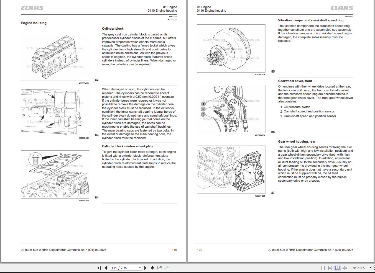Switch to single page view
The height and width of the screenshot is (273, 375).
pos(323,268)
